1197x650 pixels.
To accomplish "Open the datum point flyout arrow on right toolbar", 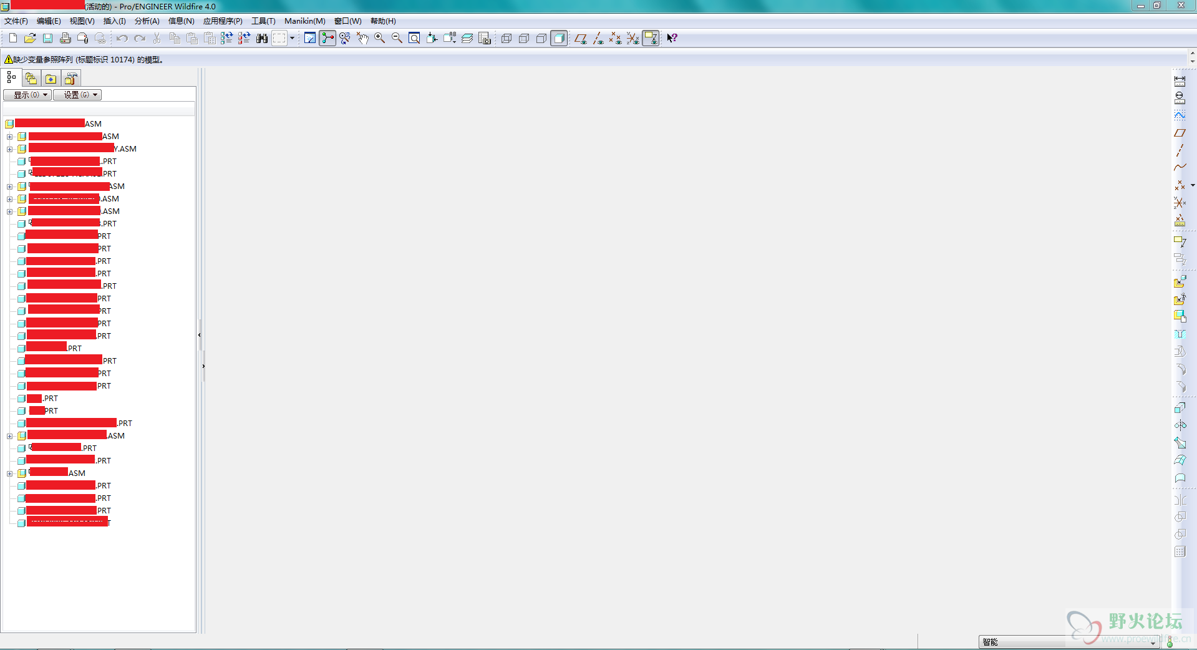I will (1193, 185).
